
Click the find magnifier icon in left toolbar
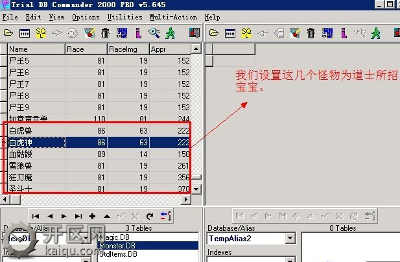155,32
